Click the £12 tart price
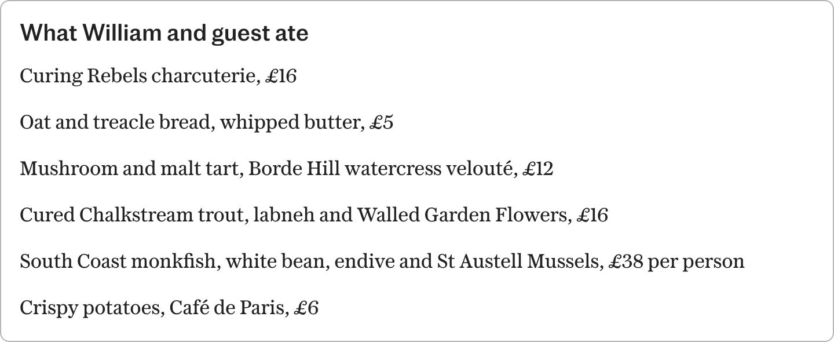 tap(537, 169)
